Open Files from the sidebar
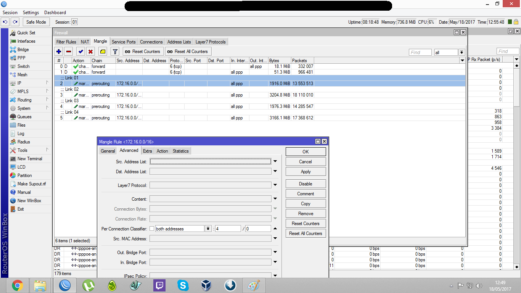Viewport: 521px width, 293px height. [x=21, y=125]
